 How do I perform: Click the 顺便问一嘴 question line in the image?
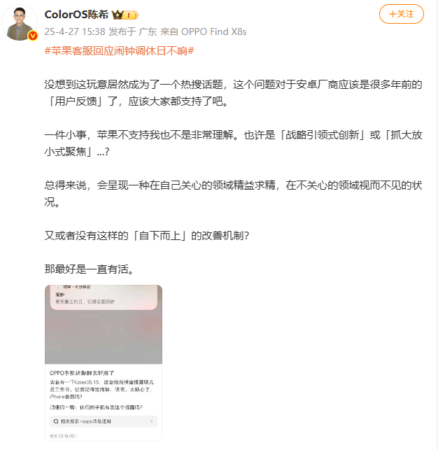coord(96,407)
